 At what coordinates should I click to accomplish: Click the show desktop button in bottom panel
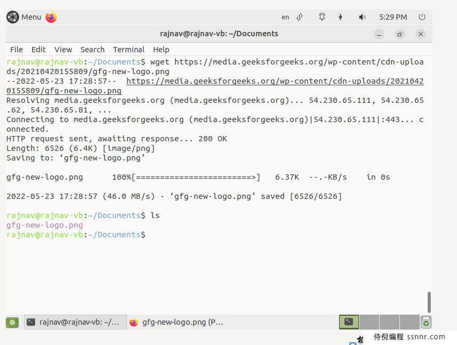point(12,322)
